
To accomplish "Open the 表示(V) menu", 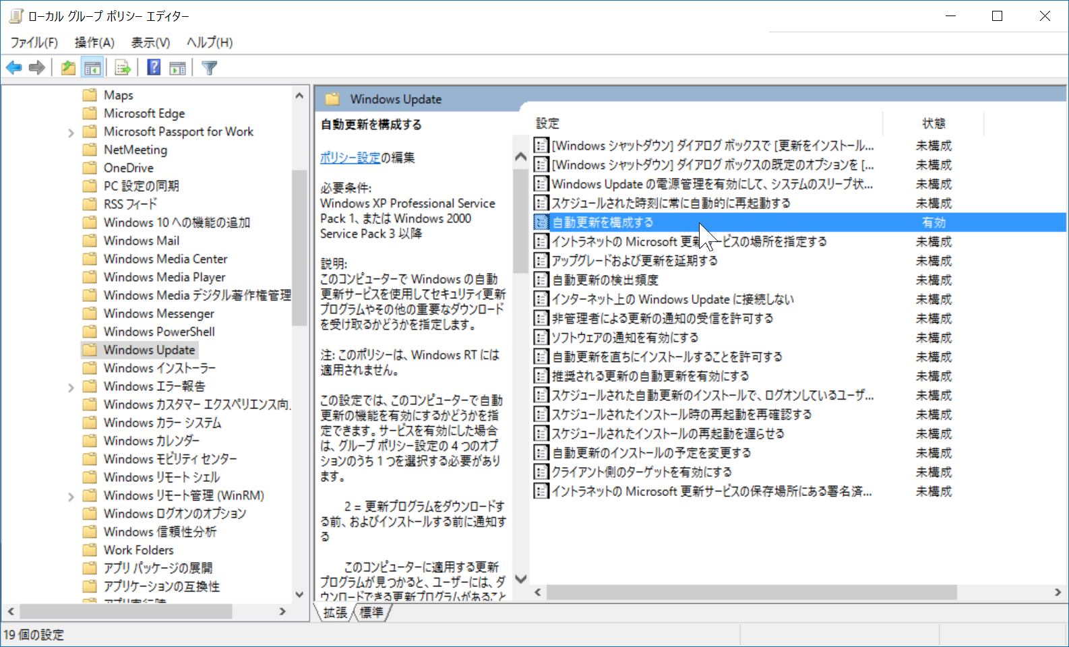I will (x=150, y=42).
